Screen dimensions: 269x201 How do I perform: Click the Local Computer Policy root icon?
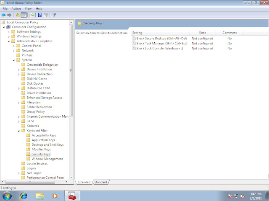pyautogui.click(x=3, y=22)
